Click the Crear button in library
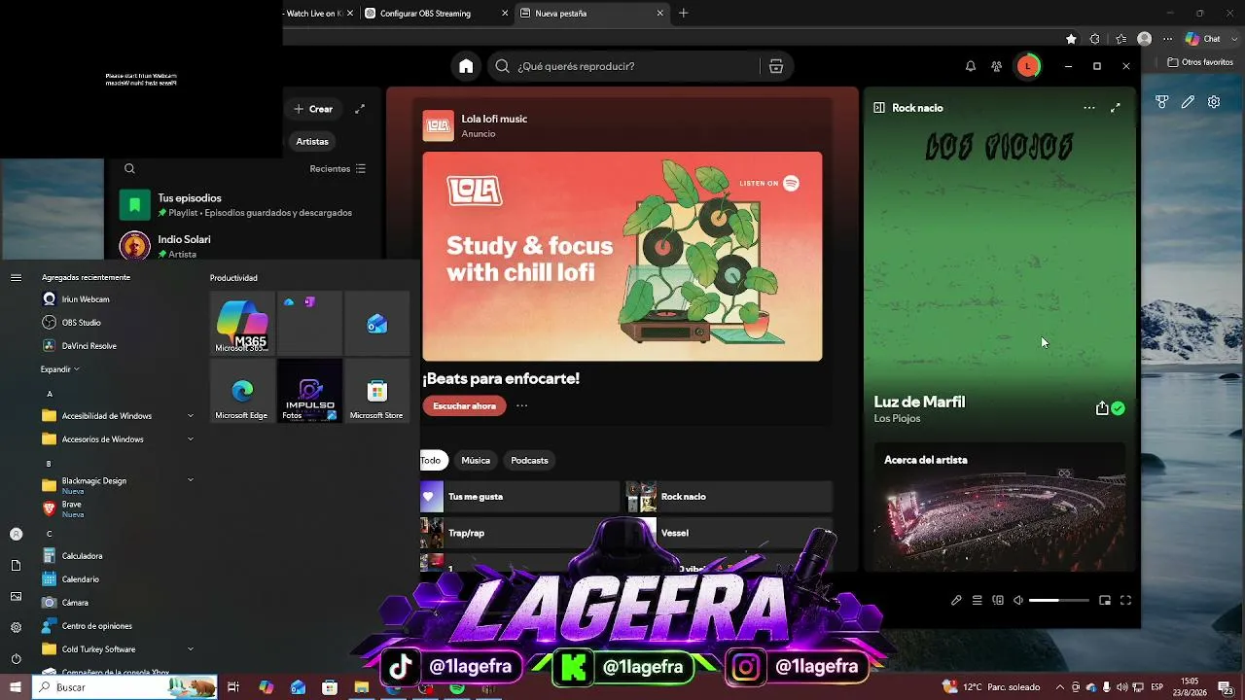Viewport: 1245px width, 700px height. tap(313, 109)
